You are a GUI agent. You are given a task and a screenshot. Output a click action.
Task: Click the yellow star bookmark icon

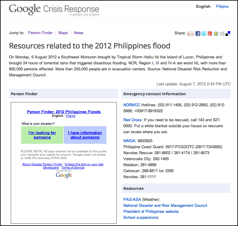pyautogui.click(x=216, y=34)
